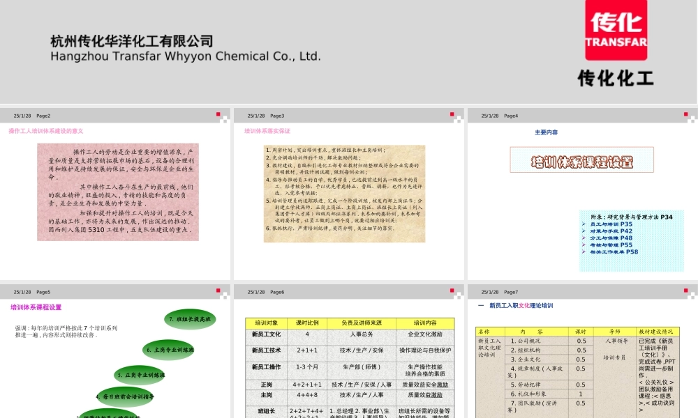Screen dimensions: 698x418
Task: Open the Page4 slide thumbnail
Action: click(x=583, y=194)
